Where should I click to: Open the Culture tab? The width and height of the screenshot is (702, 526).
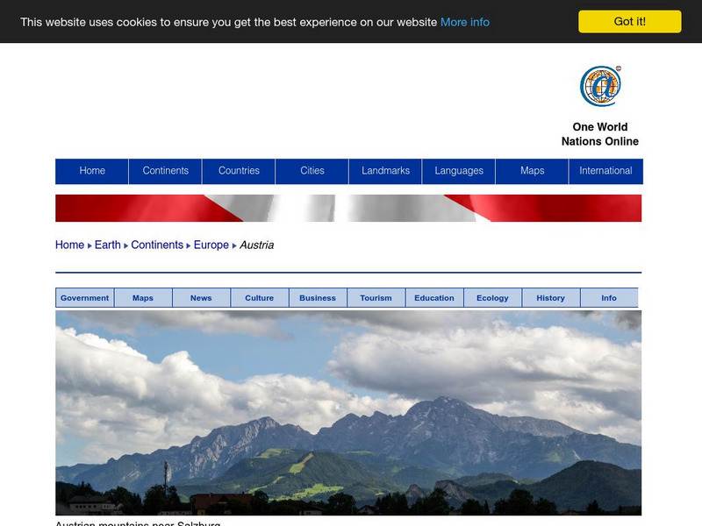coord(259,297)
